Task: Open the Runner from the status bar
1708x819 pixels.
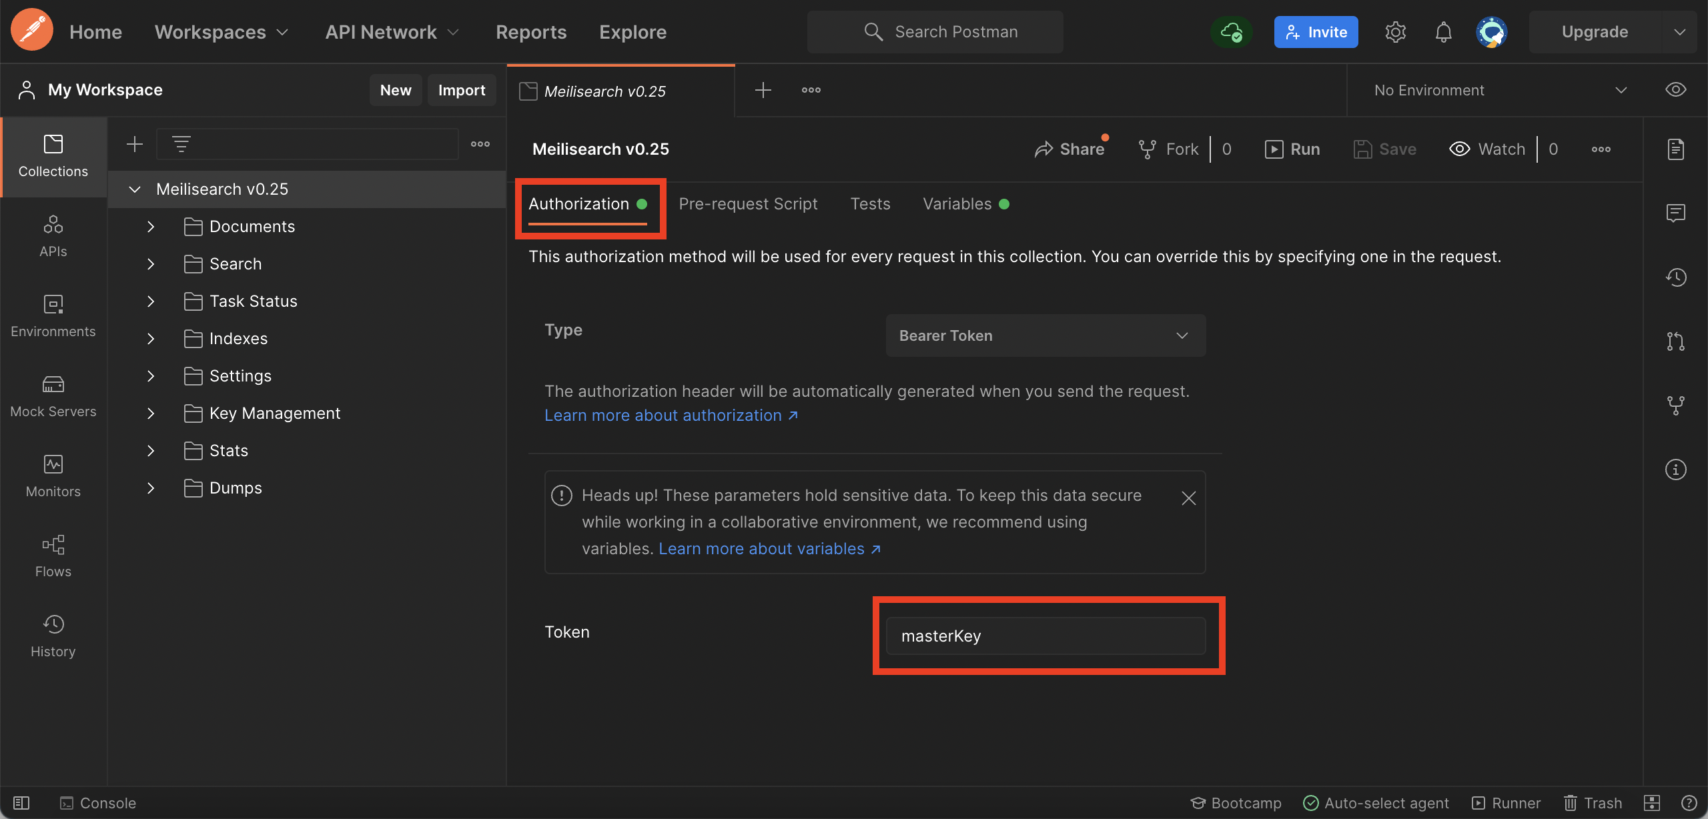Action: [x=1507, y=802]
